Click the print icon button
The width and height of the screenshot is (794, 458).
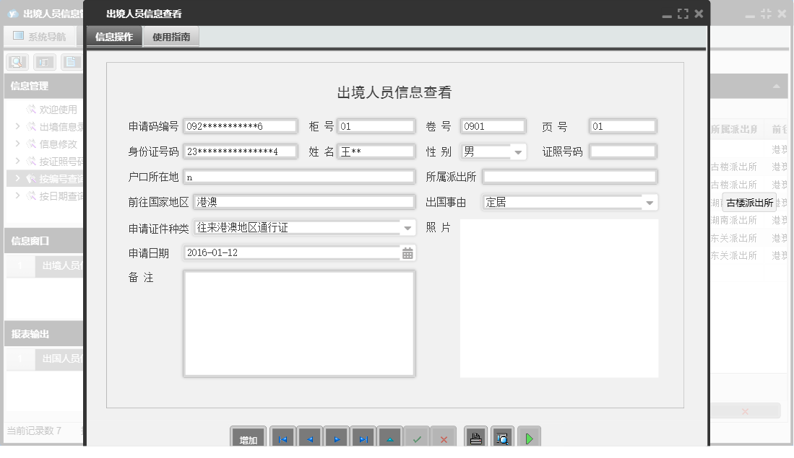pyautogui.click(x=475, y=439)
